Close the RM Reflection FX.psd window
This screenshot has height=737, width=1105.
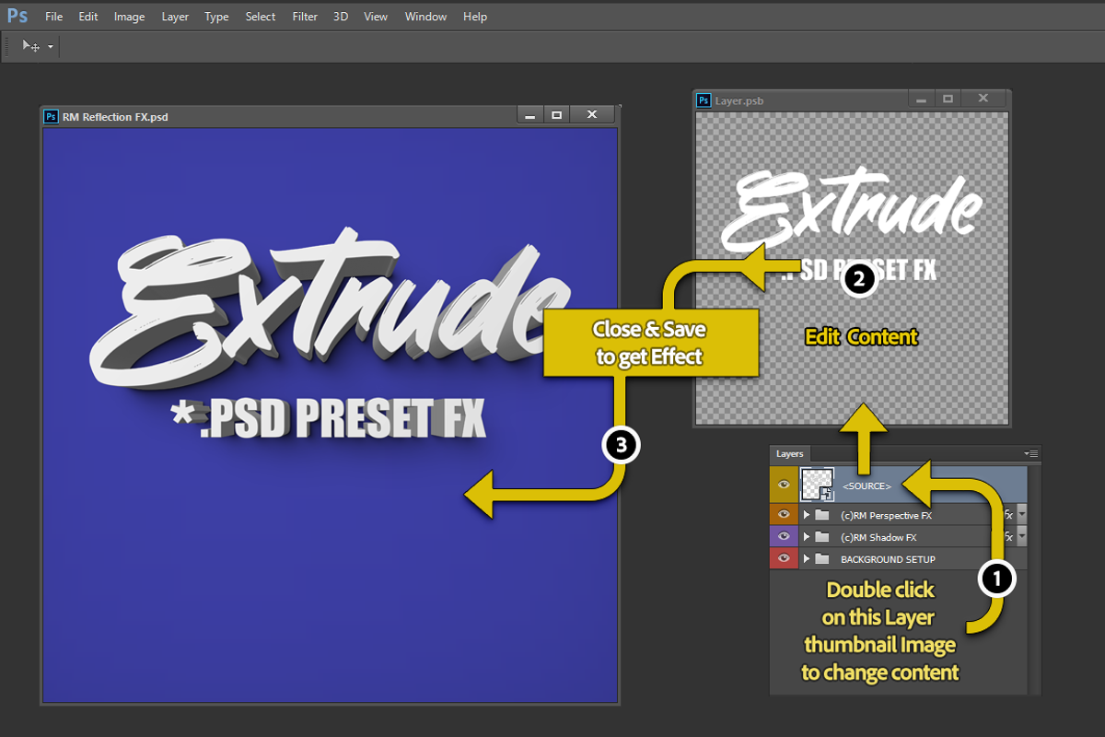tap(592, 115)
